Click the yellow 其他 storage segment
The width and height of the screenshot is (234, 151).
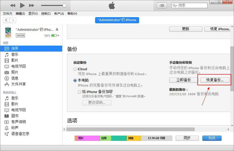point(134,138)
